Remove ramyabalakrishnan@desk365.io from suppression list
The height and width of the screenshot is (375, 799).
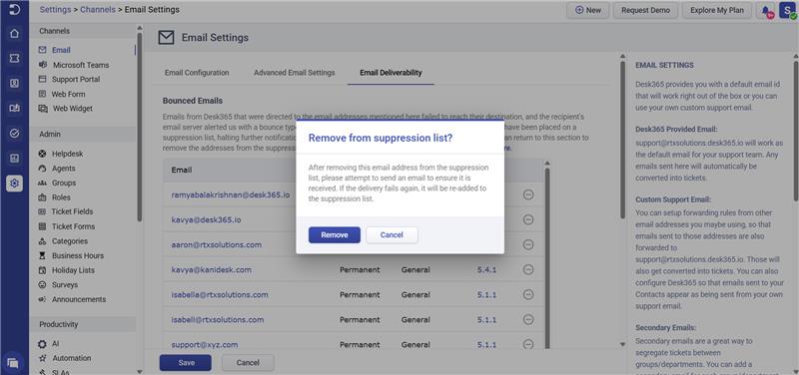point(528,194)
